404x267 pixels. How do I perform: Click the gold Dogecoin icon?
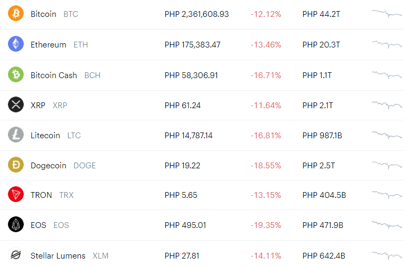coord(16,165)
